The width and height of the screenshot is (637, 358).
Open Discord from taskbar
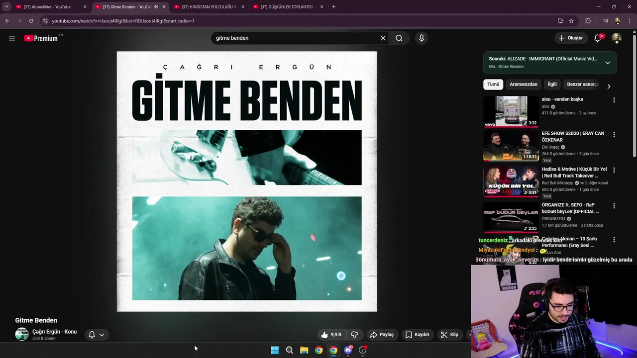click(348, 350)
